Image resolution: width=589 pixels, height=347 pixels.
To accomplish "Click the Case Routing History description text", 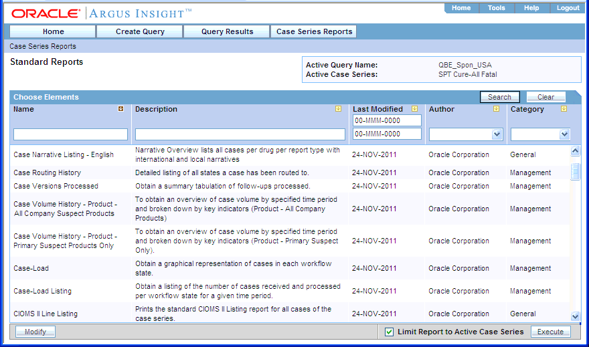I will pos(222,172).
